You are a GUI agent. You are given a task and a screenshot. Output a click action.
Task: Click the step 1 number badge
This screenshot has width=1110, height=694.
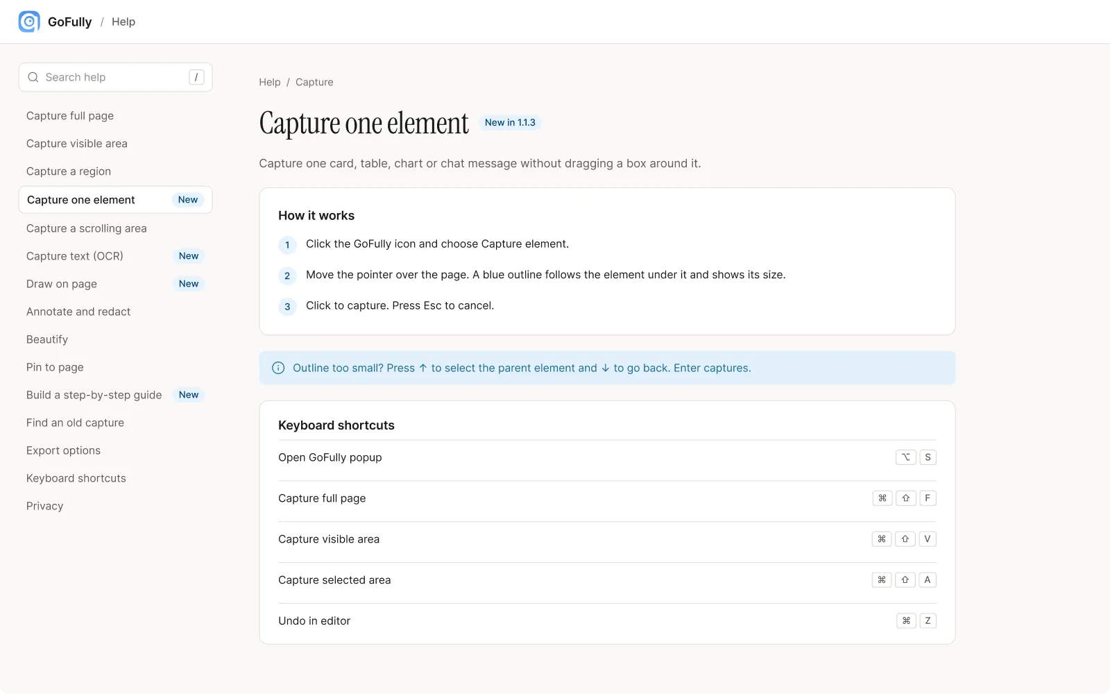click(x=287, y=245)
